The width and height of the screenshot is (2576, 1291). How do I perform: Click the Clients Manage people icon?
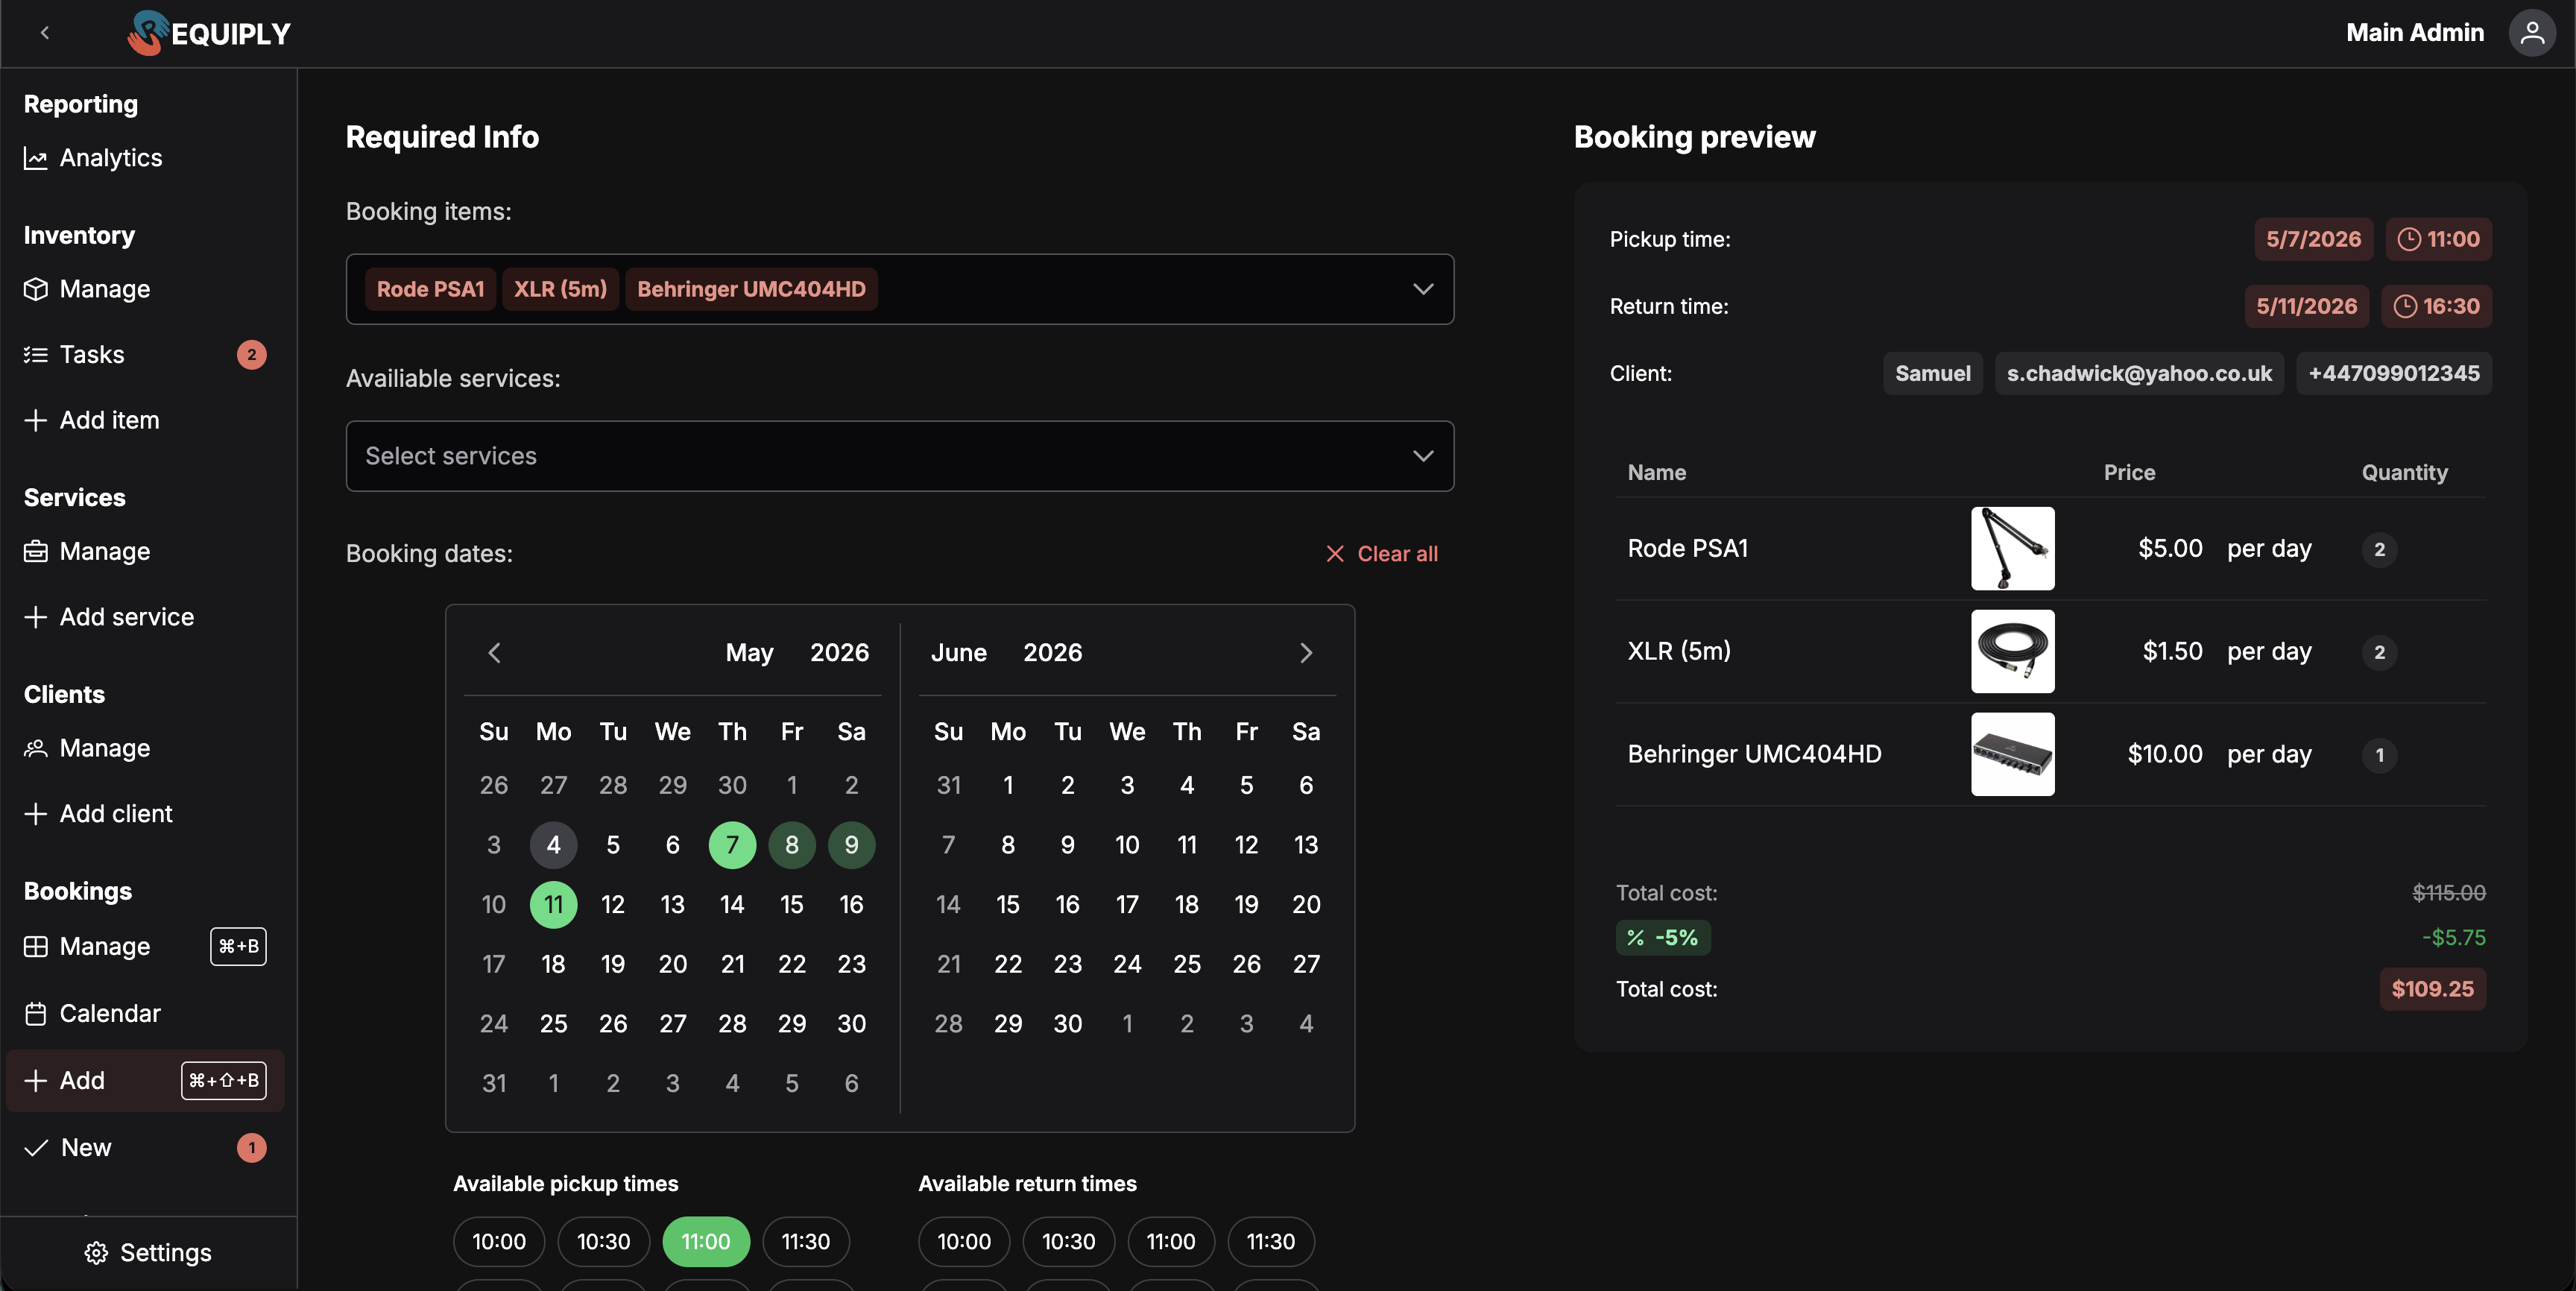(36, 749)
